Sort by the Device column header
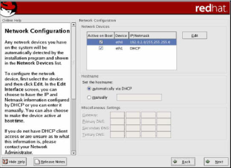Image resolution: width=231 pixels, height=168 pixels. tap(121, 36)
